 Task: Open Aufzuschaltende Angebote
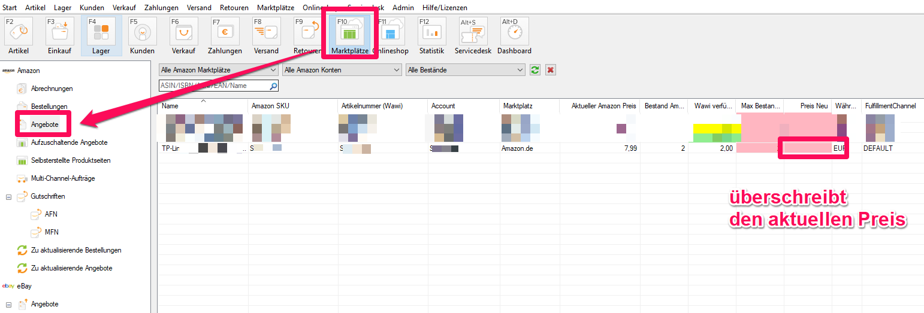pos(69,142)
